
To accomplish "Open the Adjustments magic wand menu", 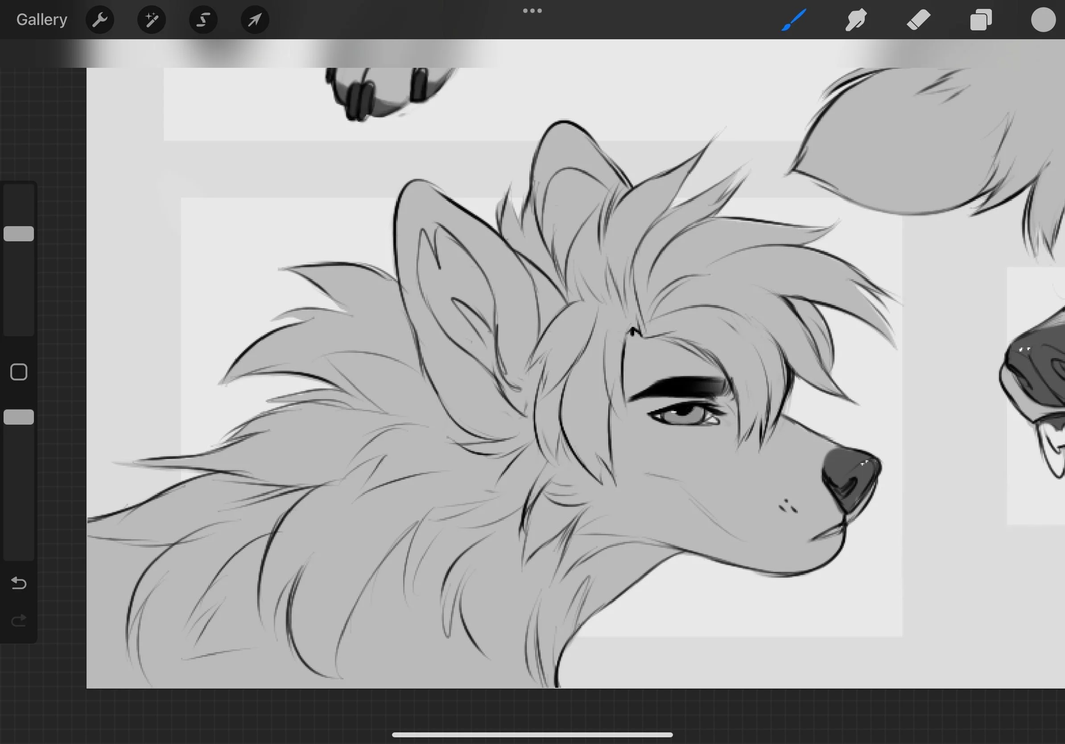I will 152,20.
